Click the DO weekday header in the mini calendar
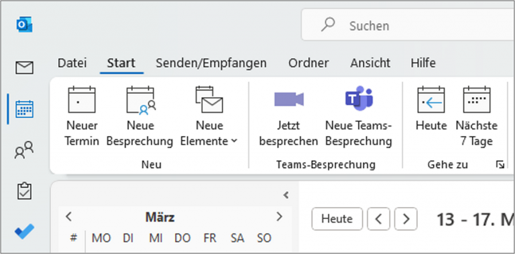Image resolution: width=515 pixels, height=254 pixels. [x=182, y=238]
